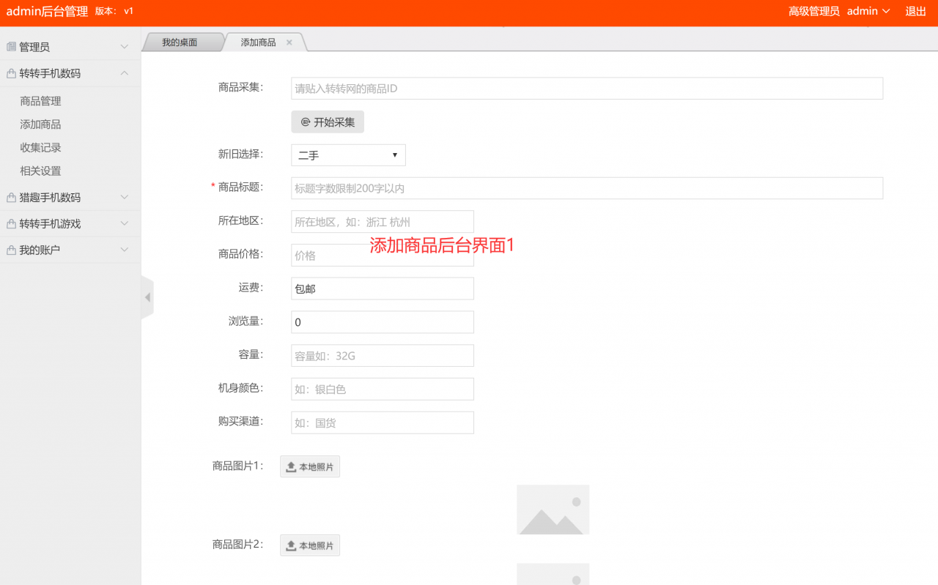This screenshot has width=938, height=585.
Task: Open the admin user dropdown menu
Action: pyautogui.click(x=868, y=11)
